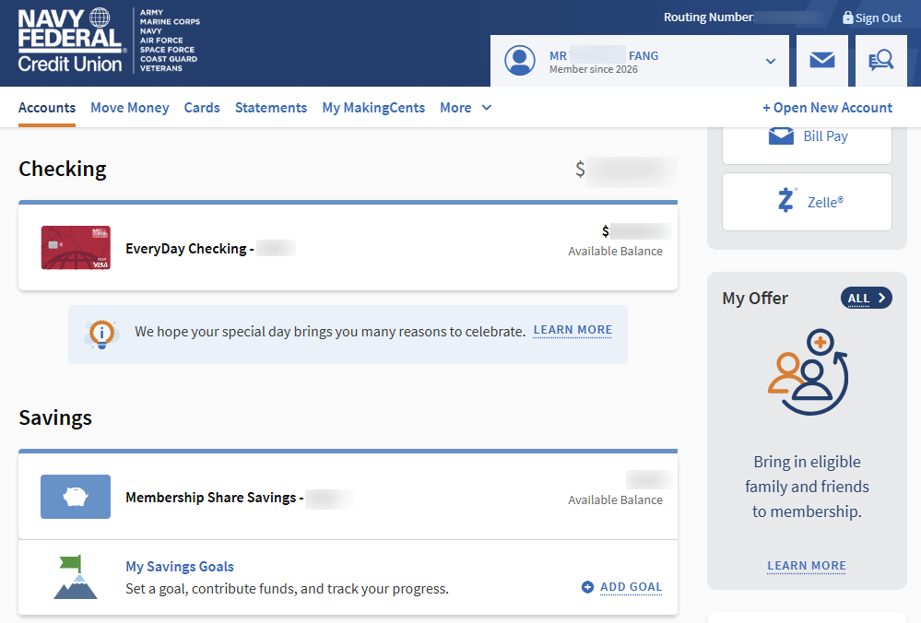
Task: Open the Statements tab
Action: (271, 108)
